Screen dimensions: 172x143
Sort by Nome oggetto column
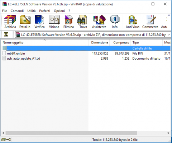45,42
